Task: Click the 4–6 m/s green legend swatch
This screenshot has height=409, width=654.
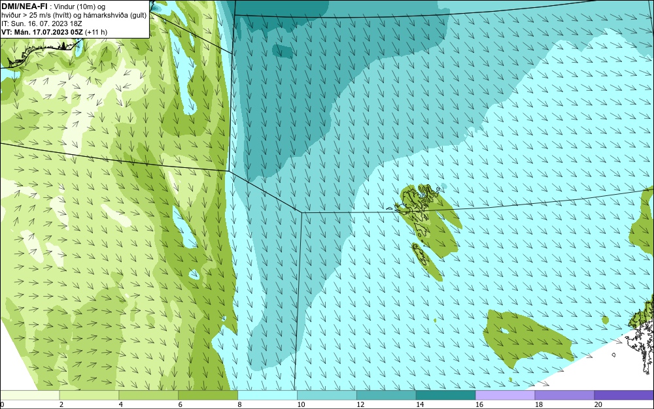Action: point(148,395)
